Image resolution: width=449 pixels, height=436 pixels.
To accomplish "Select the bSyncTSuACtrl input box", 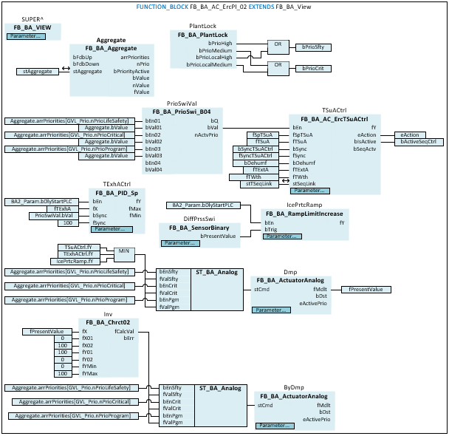I will click(256, 149).
